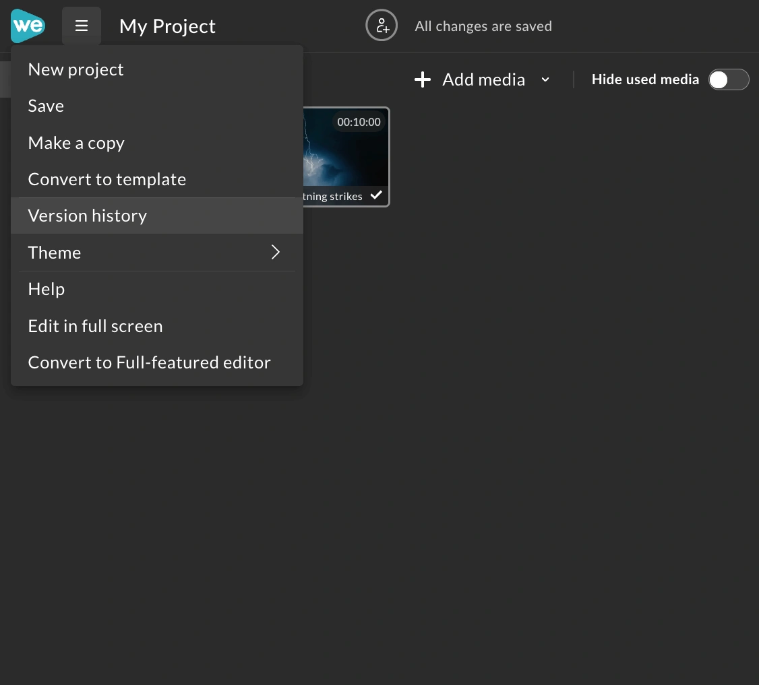Select Edit in full screen

(157, 326)
